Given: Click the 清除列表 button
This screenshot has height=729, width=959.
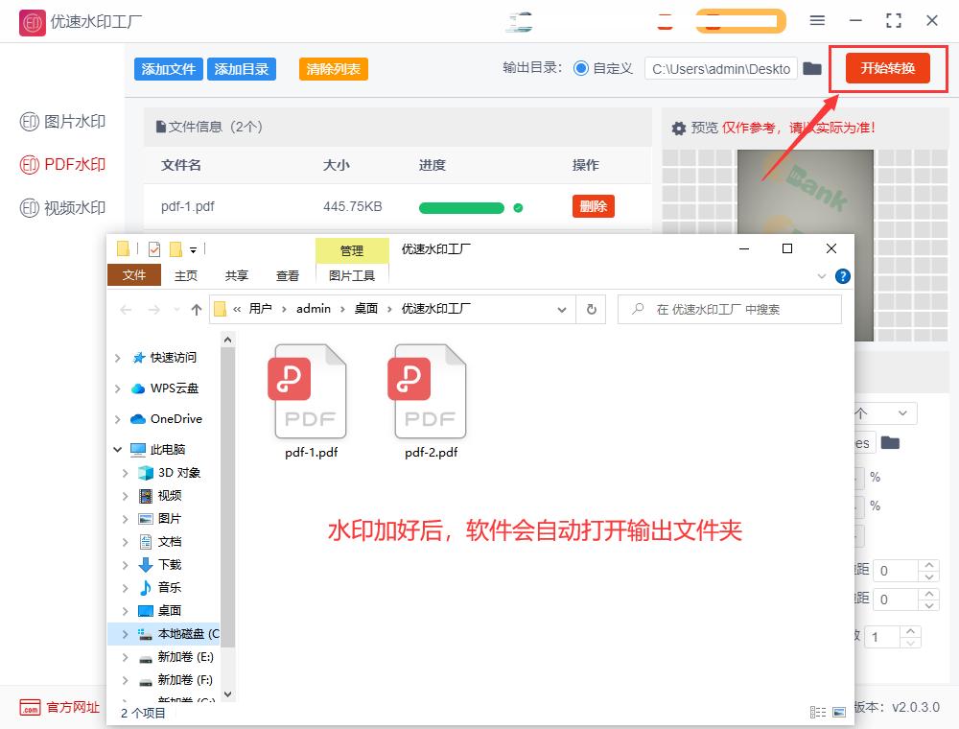Looking at the screenshot, I should (x=333, y=69).
